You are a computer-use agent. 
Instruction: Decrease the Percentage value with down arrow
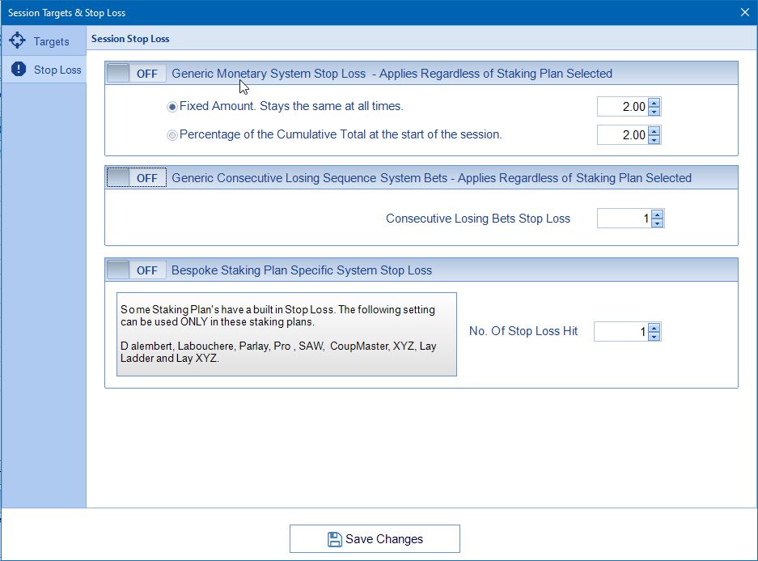coord(654,140)
